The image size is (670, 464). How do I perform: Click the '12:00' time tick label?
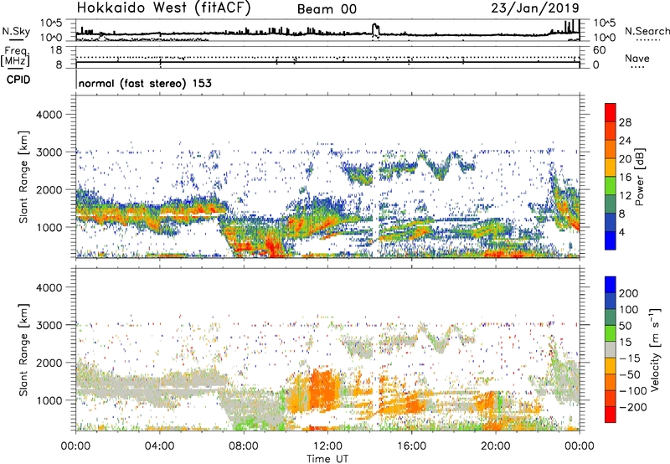click(327, 446)
